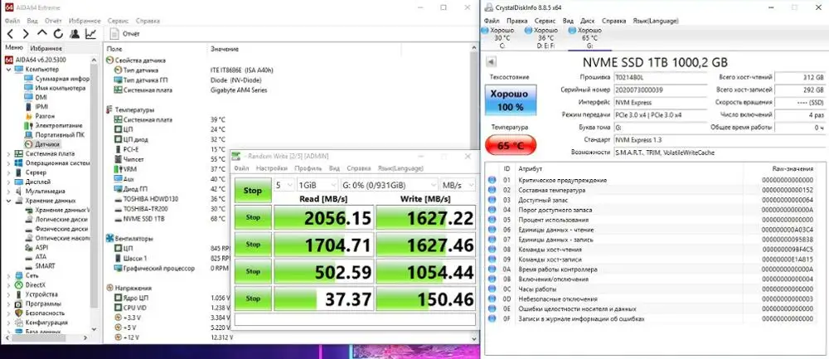This screenshot has width=829, height=359.
Task: Open AIDA64 Файл menu
Action: coord(12,21)
